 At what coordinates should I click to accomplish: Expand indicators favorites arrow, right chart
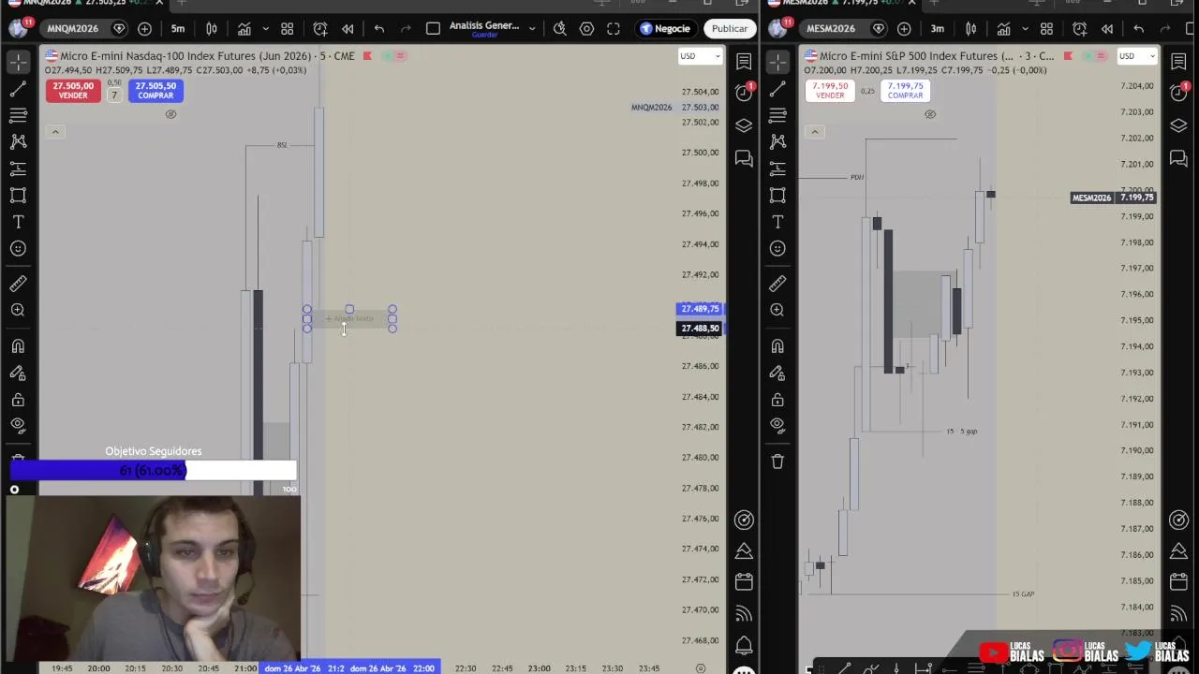click(x=1025, y=29)
